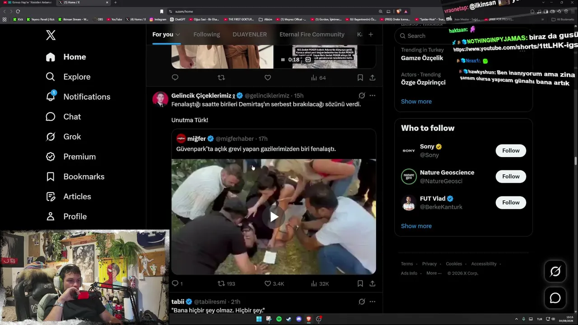Open the Sony profile avatar
Screen dimensions: 578x325
[x=409, y=150]
